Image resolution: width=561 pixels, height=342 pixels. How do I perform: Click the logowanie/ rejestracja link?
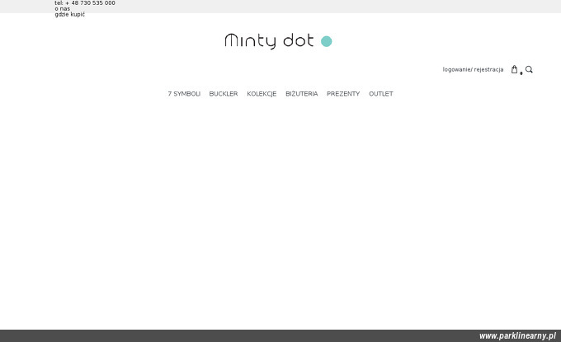(x=473, y=69)
